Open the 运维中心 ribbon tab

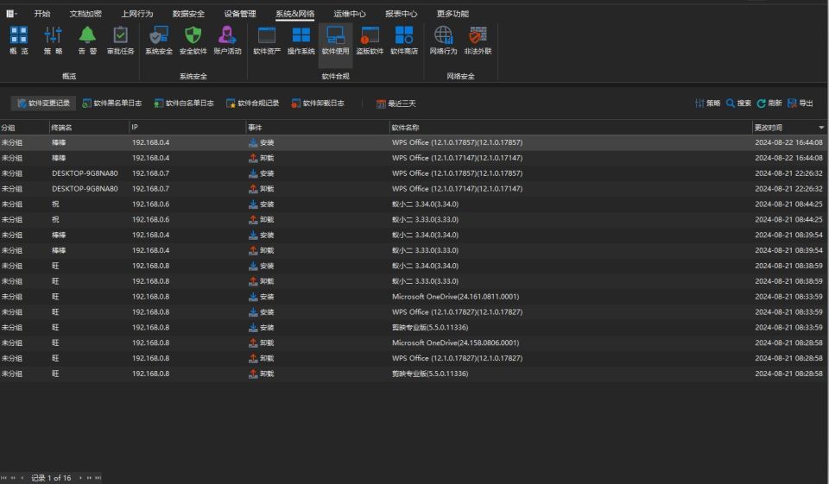(x=350, y=14)
